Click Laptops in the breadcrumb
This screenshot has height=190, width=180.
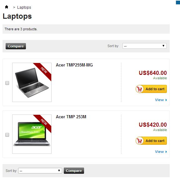tap(24, 7)
